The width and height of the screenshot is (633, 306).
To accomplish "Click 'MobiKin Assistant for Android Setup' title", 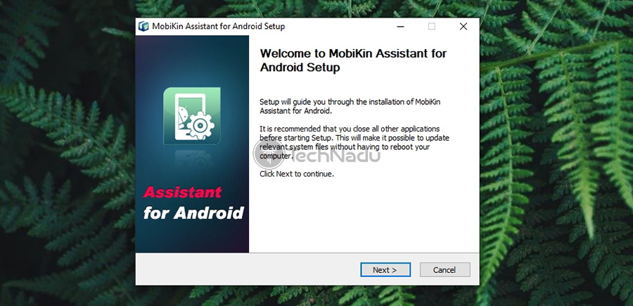I will [219, 27].
